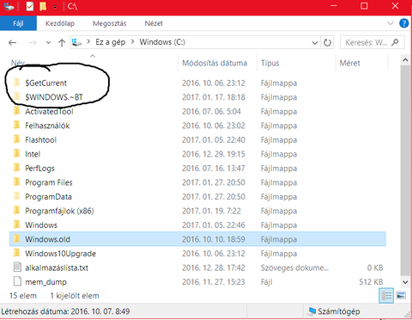Select the ActivatedTool folder icon
412x320 pixels.
tap(17, 111)
